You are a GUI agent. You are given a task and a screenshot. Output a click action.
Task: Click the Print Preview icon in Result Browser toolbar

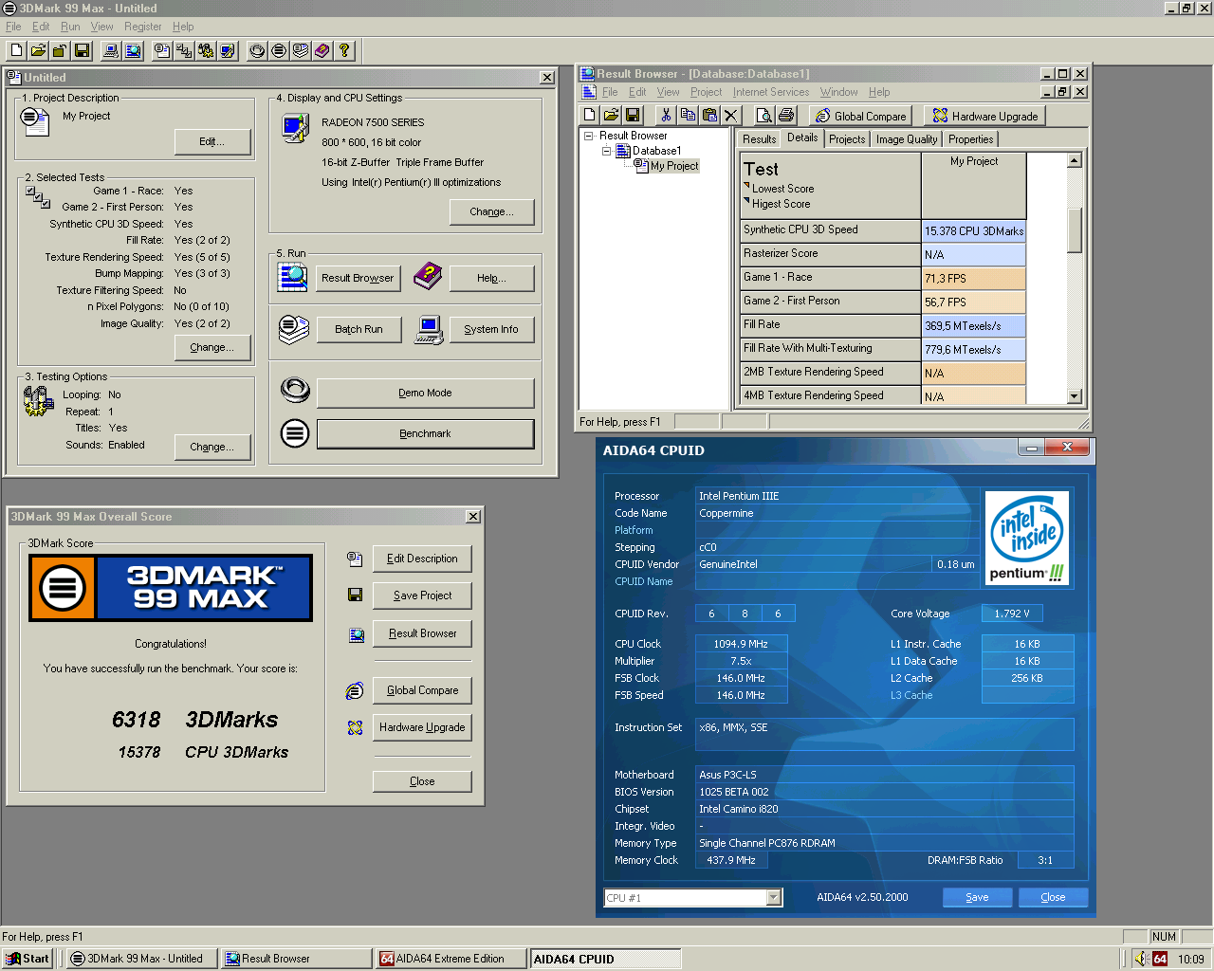tap(763, 115)
